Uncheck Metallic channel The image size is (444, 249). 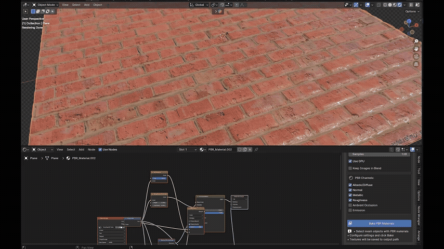coord(350,195)
